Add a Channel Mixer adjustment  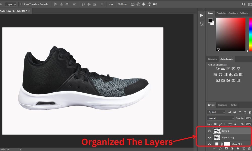(236, 74)
